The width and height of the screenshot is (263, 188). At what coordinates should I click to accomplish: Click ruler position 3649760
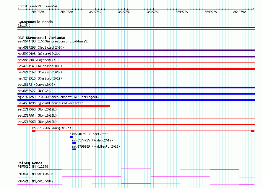click(x=153, y=12)
